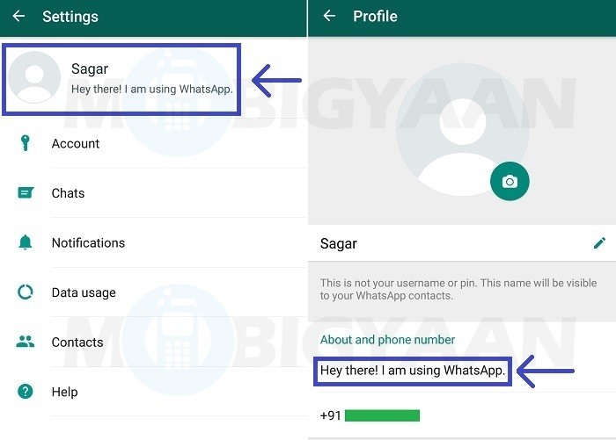Open the Help settings entry

click(x=153, y=392)
